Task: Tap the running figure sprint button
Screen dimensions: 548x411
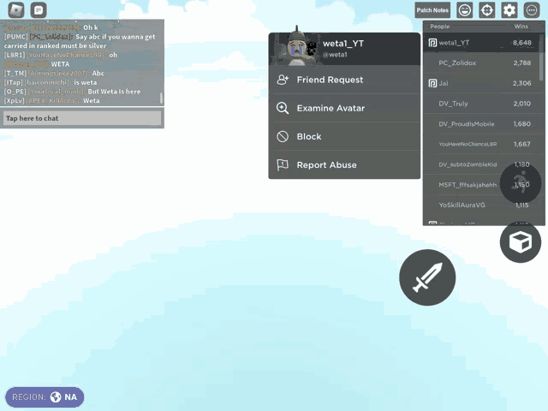Action: tap(521, 182)
